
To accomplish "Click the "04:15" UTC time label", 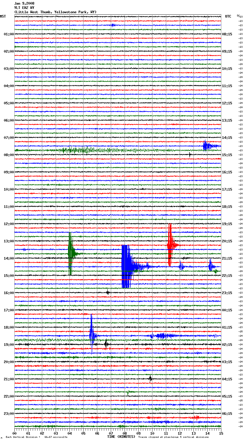I will [x=227, y=379].
